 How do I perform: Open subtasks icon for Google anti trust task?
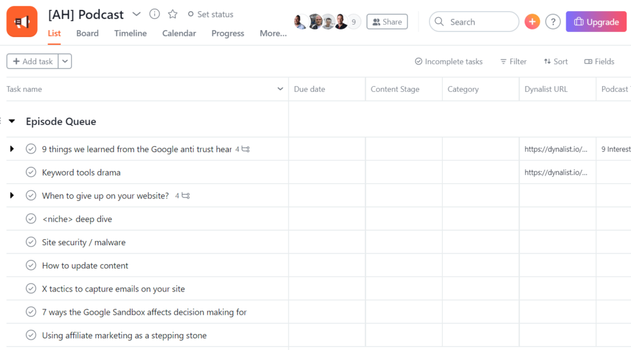245,149
